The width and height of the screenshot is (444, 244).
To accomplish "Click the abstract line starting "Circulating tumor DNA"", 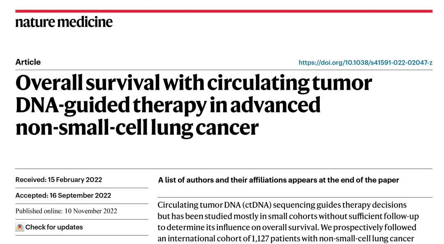I will (x=282, y=205).
